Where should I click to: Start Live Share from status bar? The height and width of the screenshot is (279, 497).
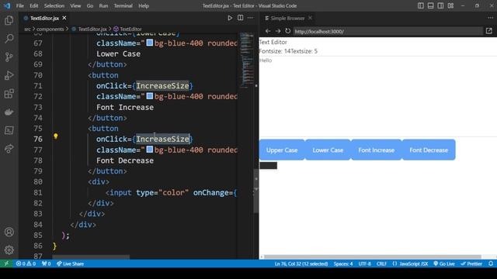point(70,263)
